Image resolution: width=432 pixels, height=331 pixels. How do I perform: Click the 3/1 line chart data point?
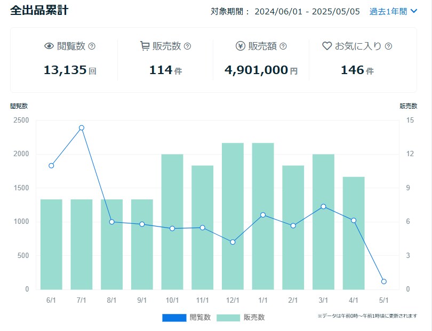323,206
